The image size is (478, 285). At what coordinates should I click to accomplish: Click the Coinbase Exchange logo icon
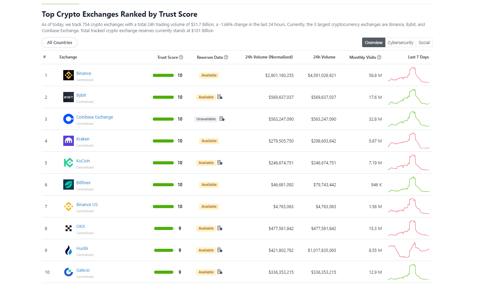coord(68,119)
